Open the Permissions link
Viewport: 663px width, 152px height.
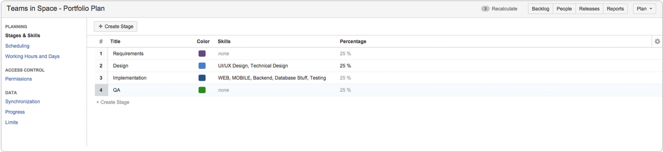[x=18, y=79]
